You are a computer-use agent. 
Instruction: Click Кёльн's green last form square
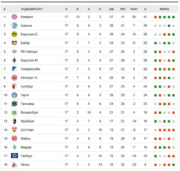tap(174, 165)
